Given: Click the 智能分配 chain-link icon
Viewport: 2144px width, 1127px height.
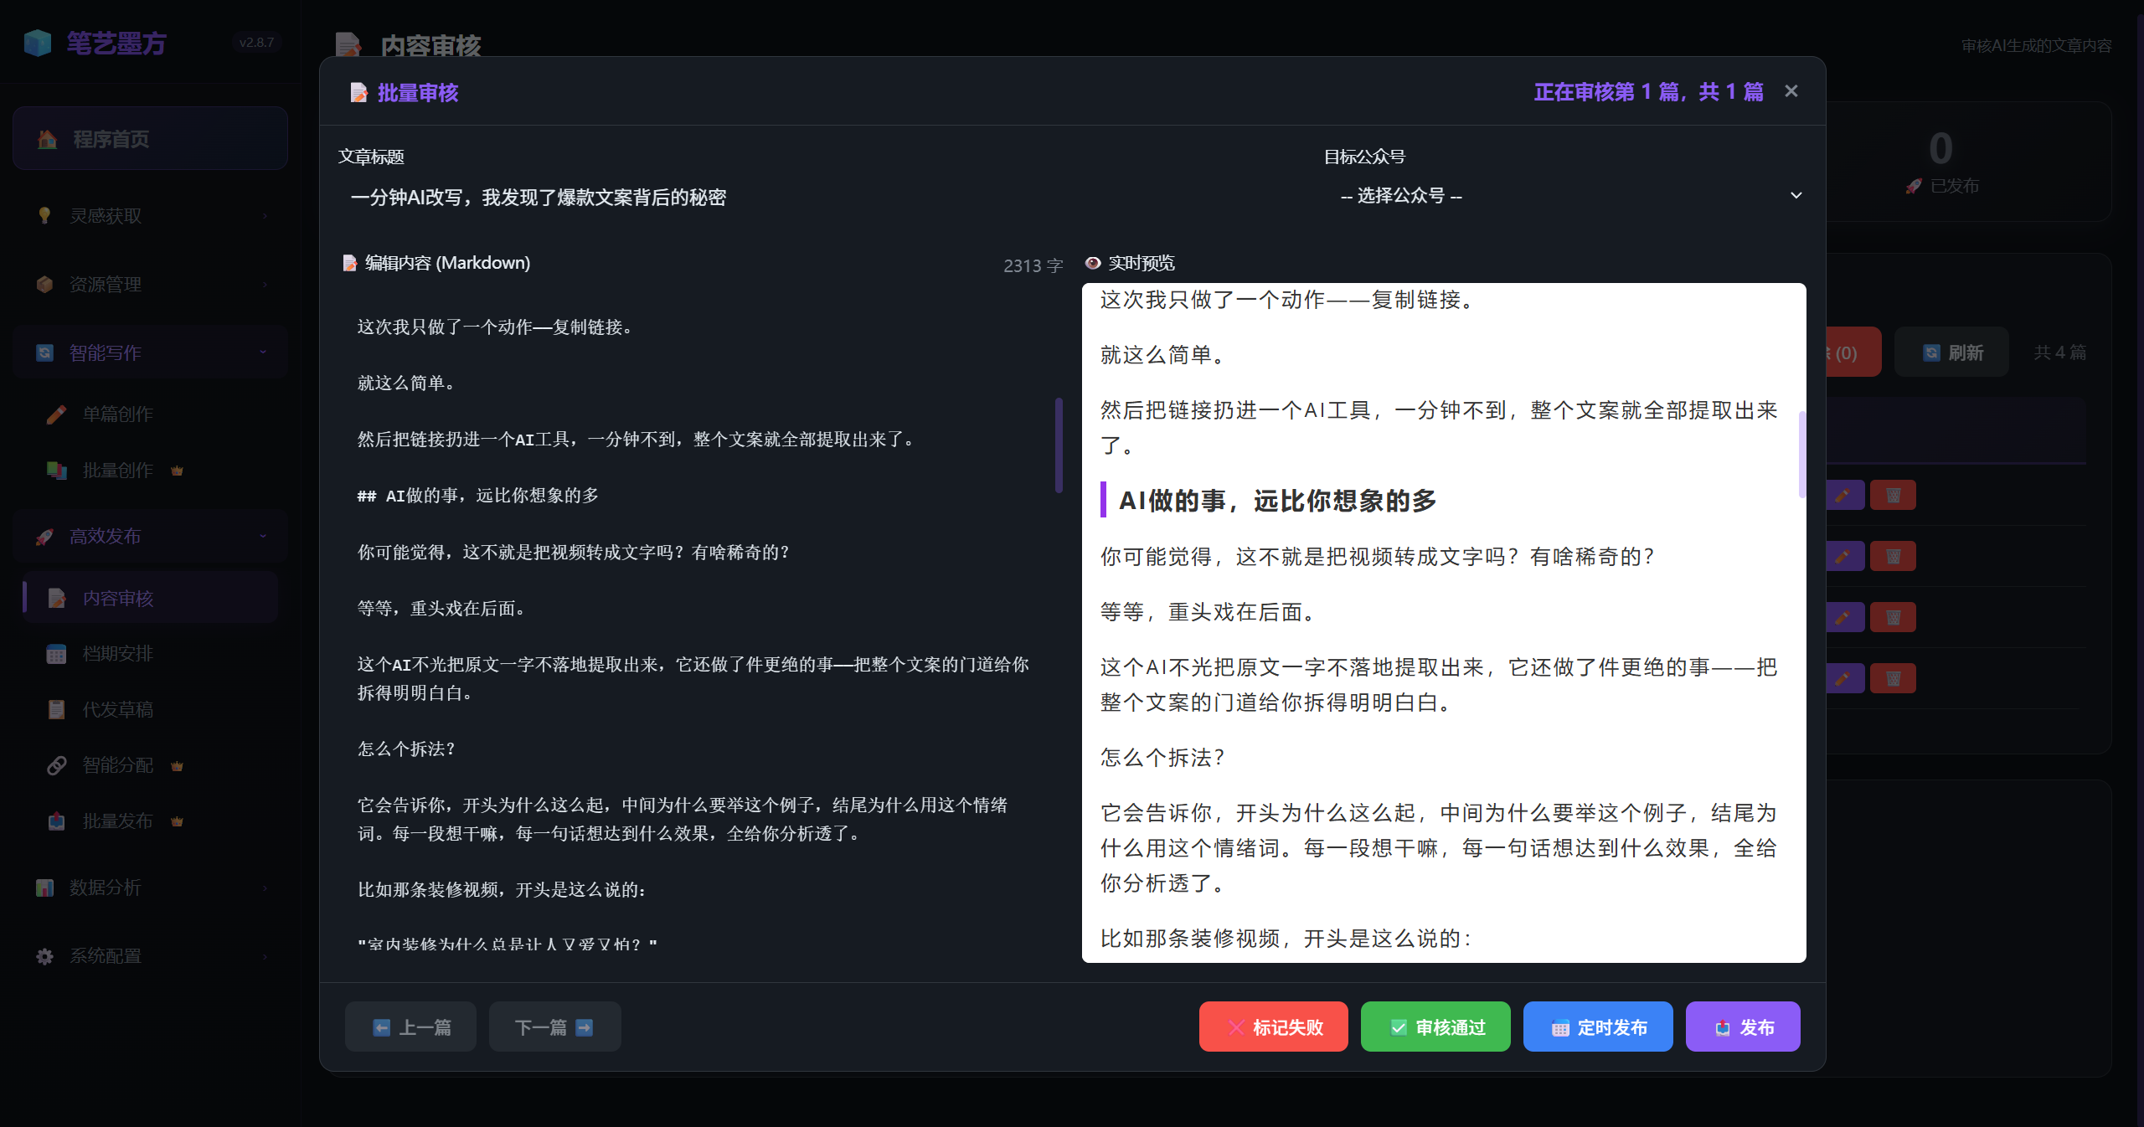Looking at the screenshot, I should 56,765.
